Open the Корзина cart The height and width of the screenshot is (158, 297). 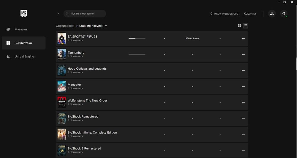pyautogui.click(x=250, y=14)
